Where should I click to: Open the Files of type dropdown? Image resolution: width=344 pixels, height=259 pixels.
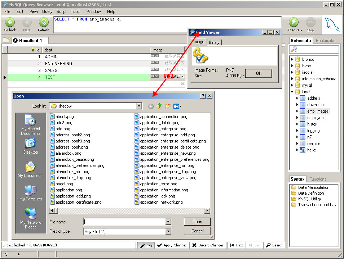(x=168, y=231)
